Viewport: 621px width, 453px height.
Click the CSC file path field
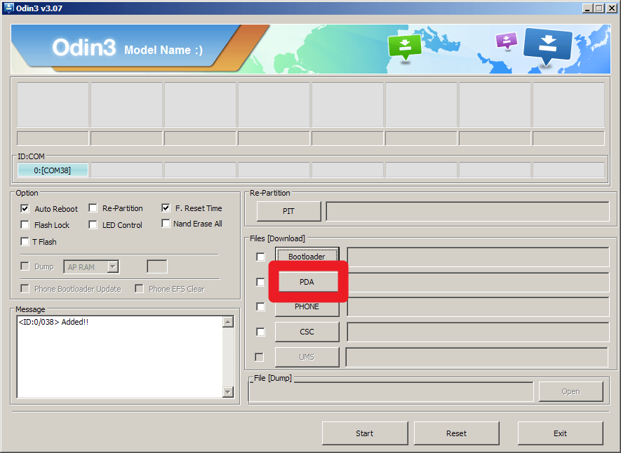(478, 332)
